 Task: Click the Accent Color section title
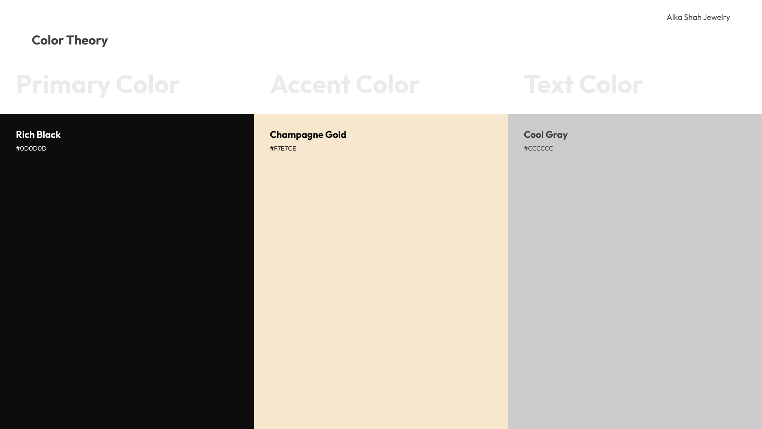pyautogui.click(x=344, y=84)
